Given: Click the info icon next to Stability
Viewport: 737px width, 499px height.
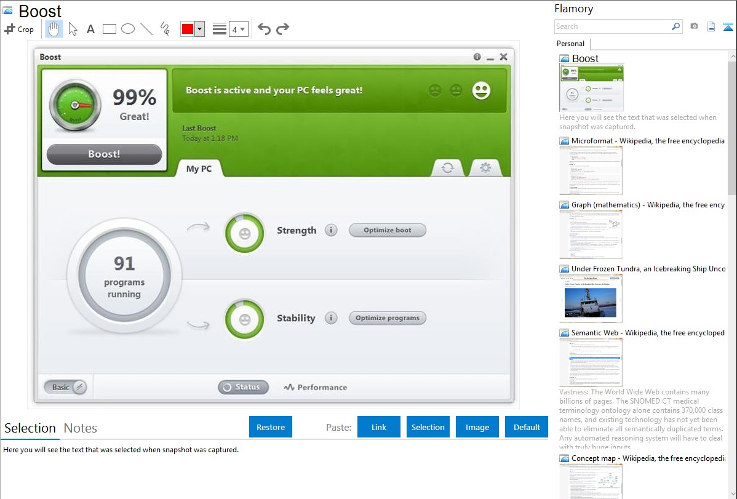Looking at the screenshot, I should click(x=331, y=318).
